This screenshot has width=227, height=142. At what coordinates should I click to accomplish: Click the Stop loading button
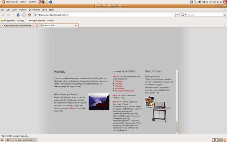pos(24,15)
